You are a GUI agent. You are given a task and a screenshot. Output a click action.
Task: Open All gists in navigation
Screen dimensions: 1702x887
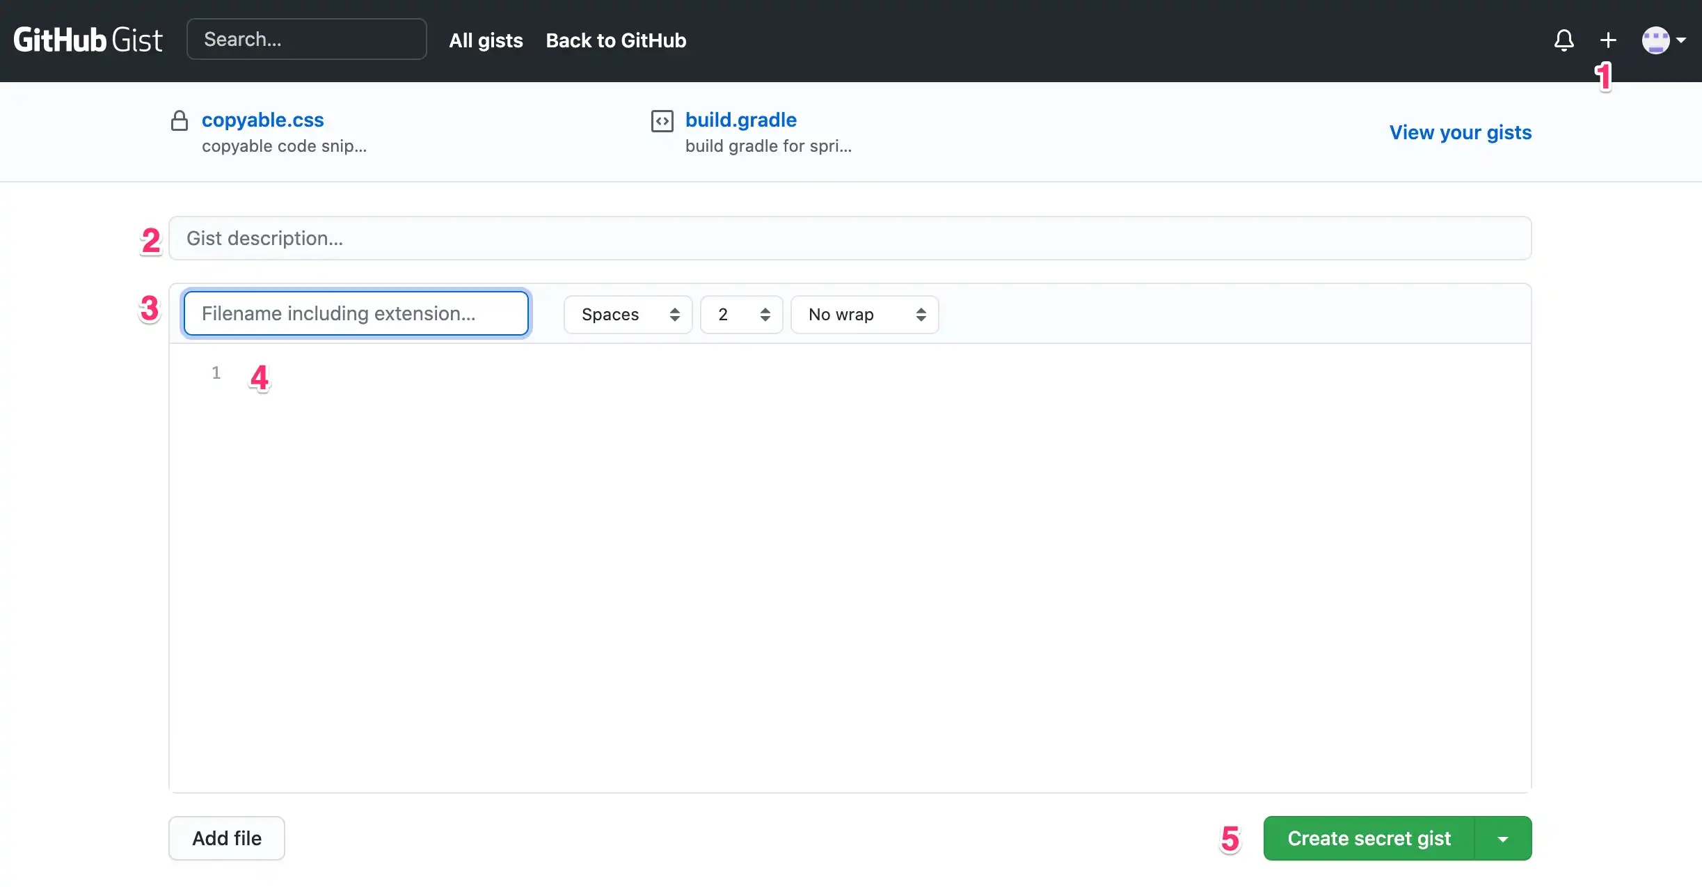tap(486, 40)
